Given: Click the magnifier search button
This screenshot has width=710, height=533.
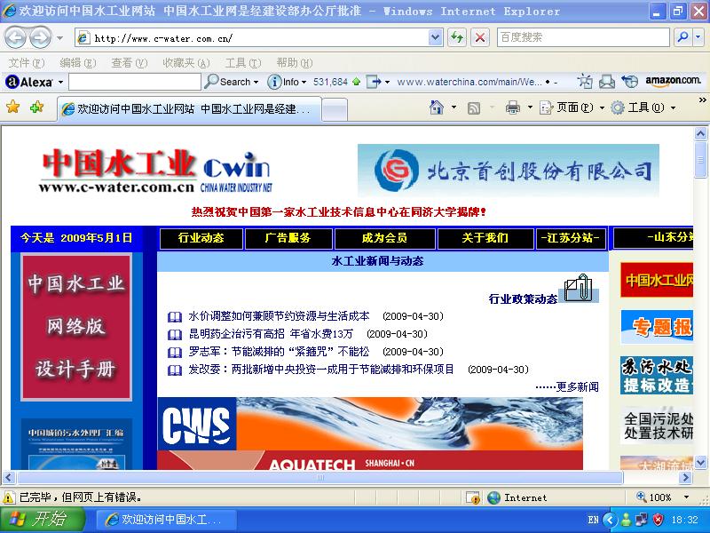Looking at the screenshot, I should pos(682,37).
